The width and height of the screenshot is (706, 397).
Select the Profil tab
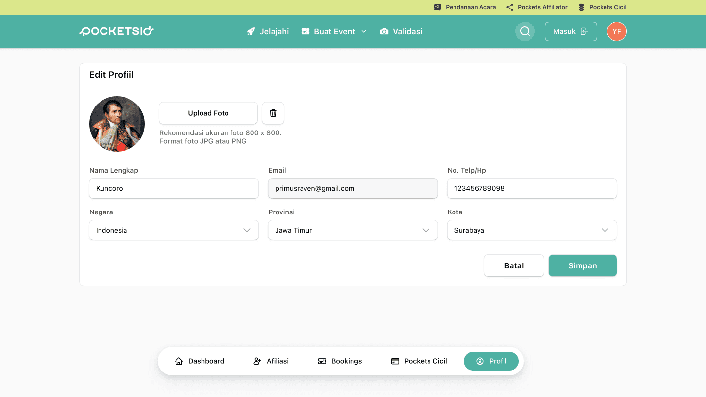pyautogui.click(x=491, y=361)
